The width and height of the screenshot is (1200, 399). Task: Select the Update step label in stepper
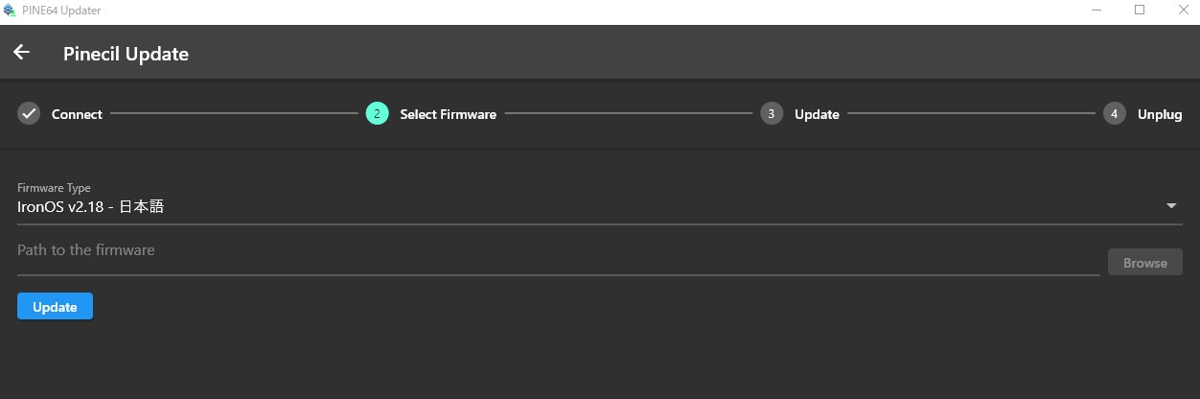817,114
